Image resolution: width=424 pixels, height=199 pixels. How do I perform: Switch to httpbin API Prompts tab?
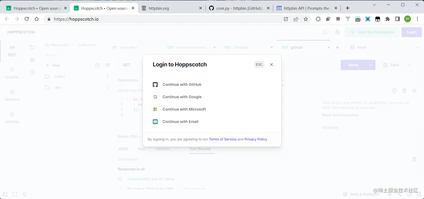click(307, 8)
